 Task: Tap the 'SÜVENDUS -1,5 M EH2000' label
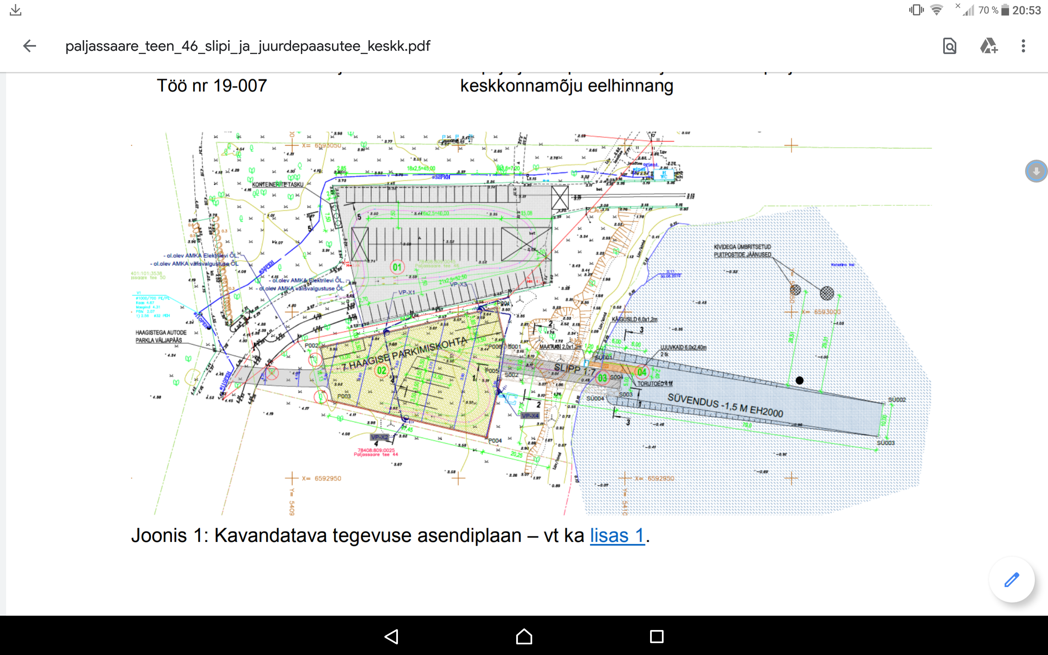pos(725,405)
